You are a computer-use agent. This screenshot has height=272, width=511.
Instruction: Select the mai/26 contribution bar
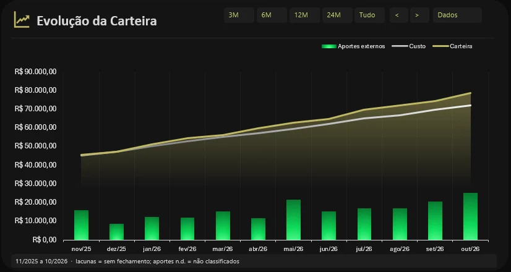[x=293, y=219]
